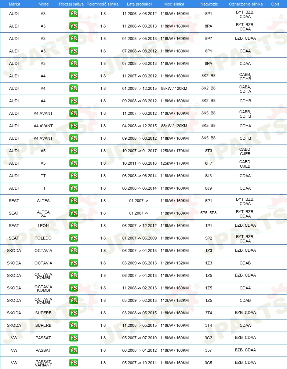
Task: Click the fuel icon for Octavia Kombi from 06.2007
Action: [74, 275]
